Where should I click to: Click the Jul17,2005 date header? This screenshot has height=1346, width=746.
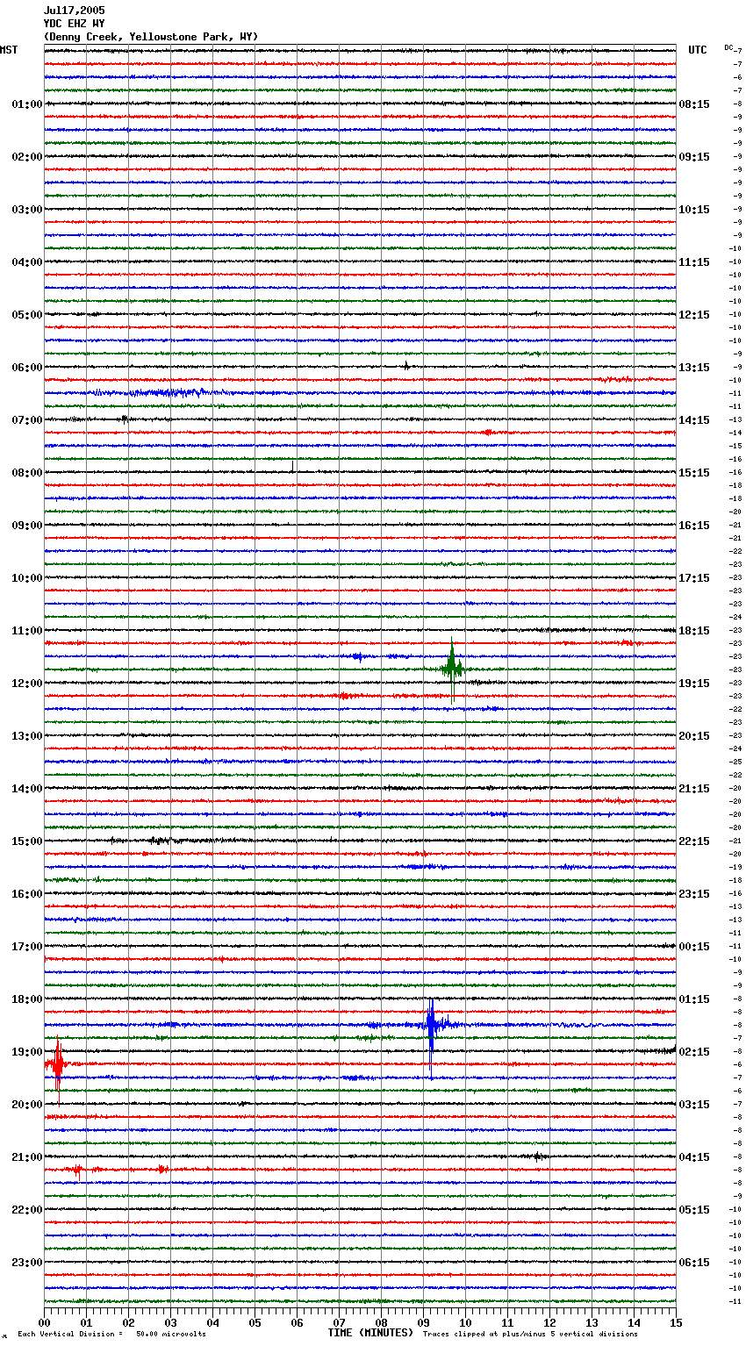click(x=74, y=11)
